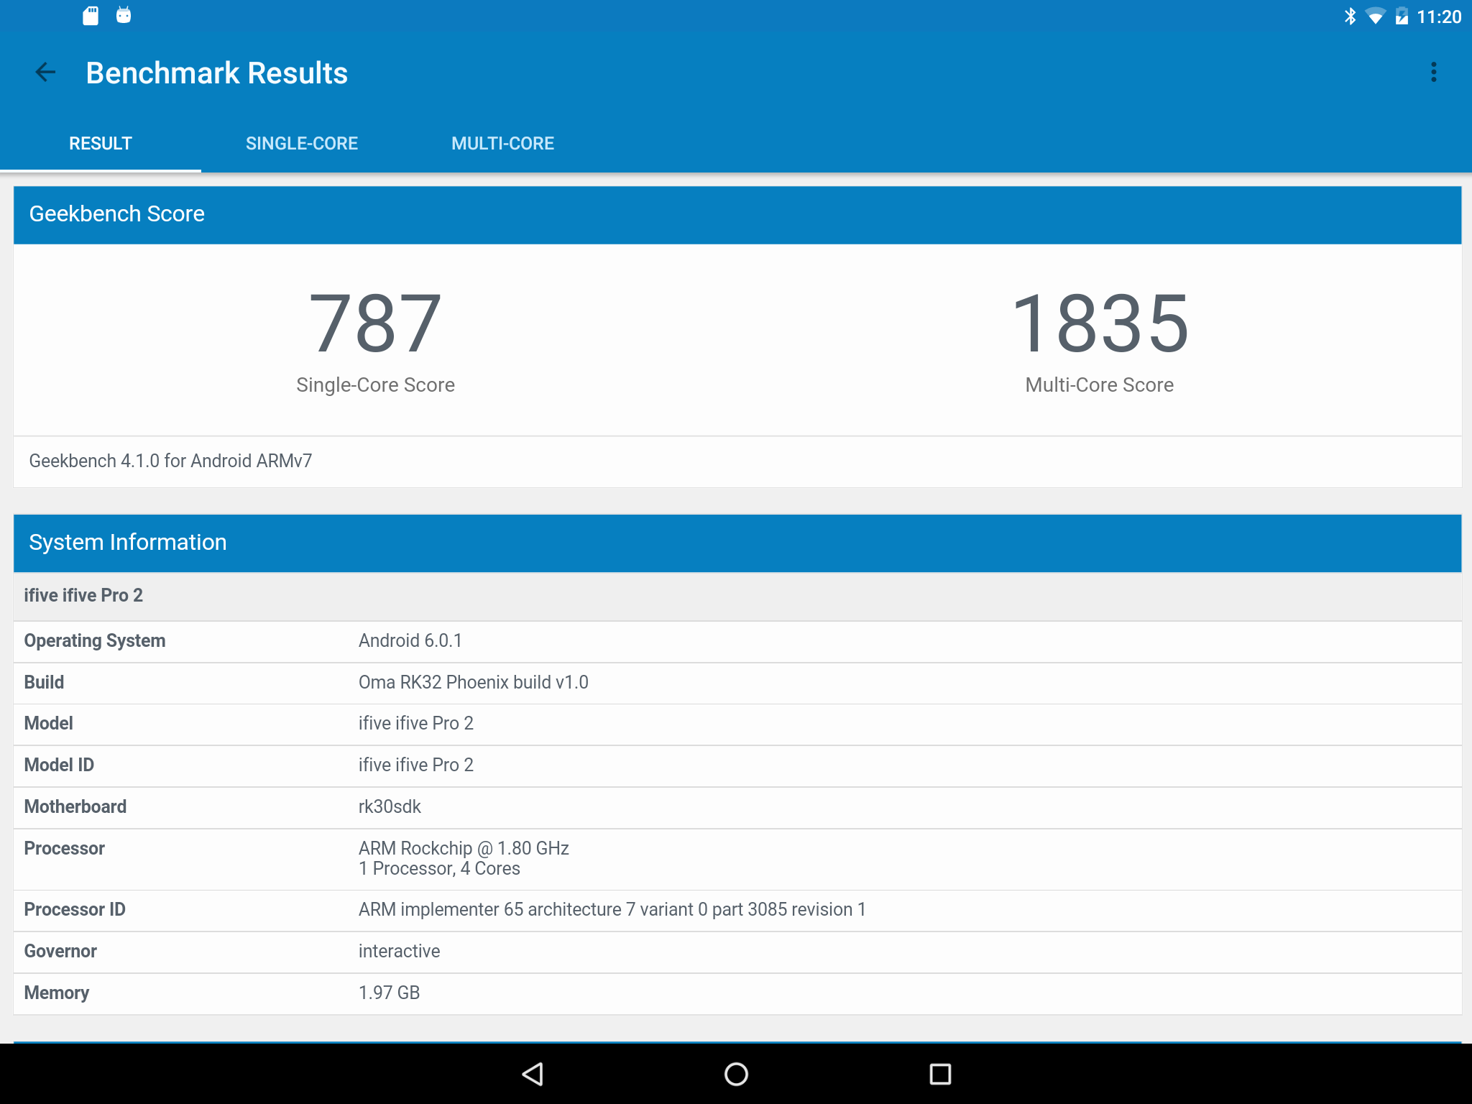Tap the Processor ID row label
Image resolution: width=1472 pixels, height=1104 pixels.
tap(75, 909)
